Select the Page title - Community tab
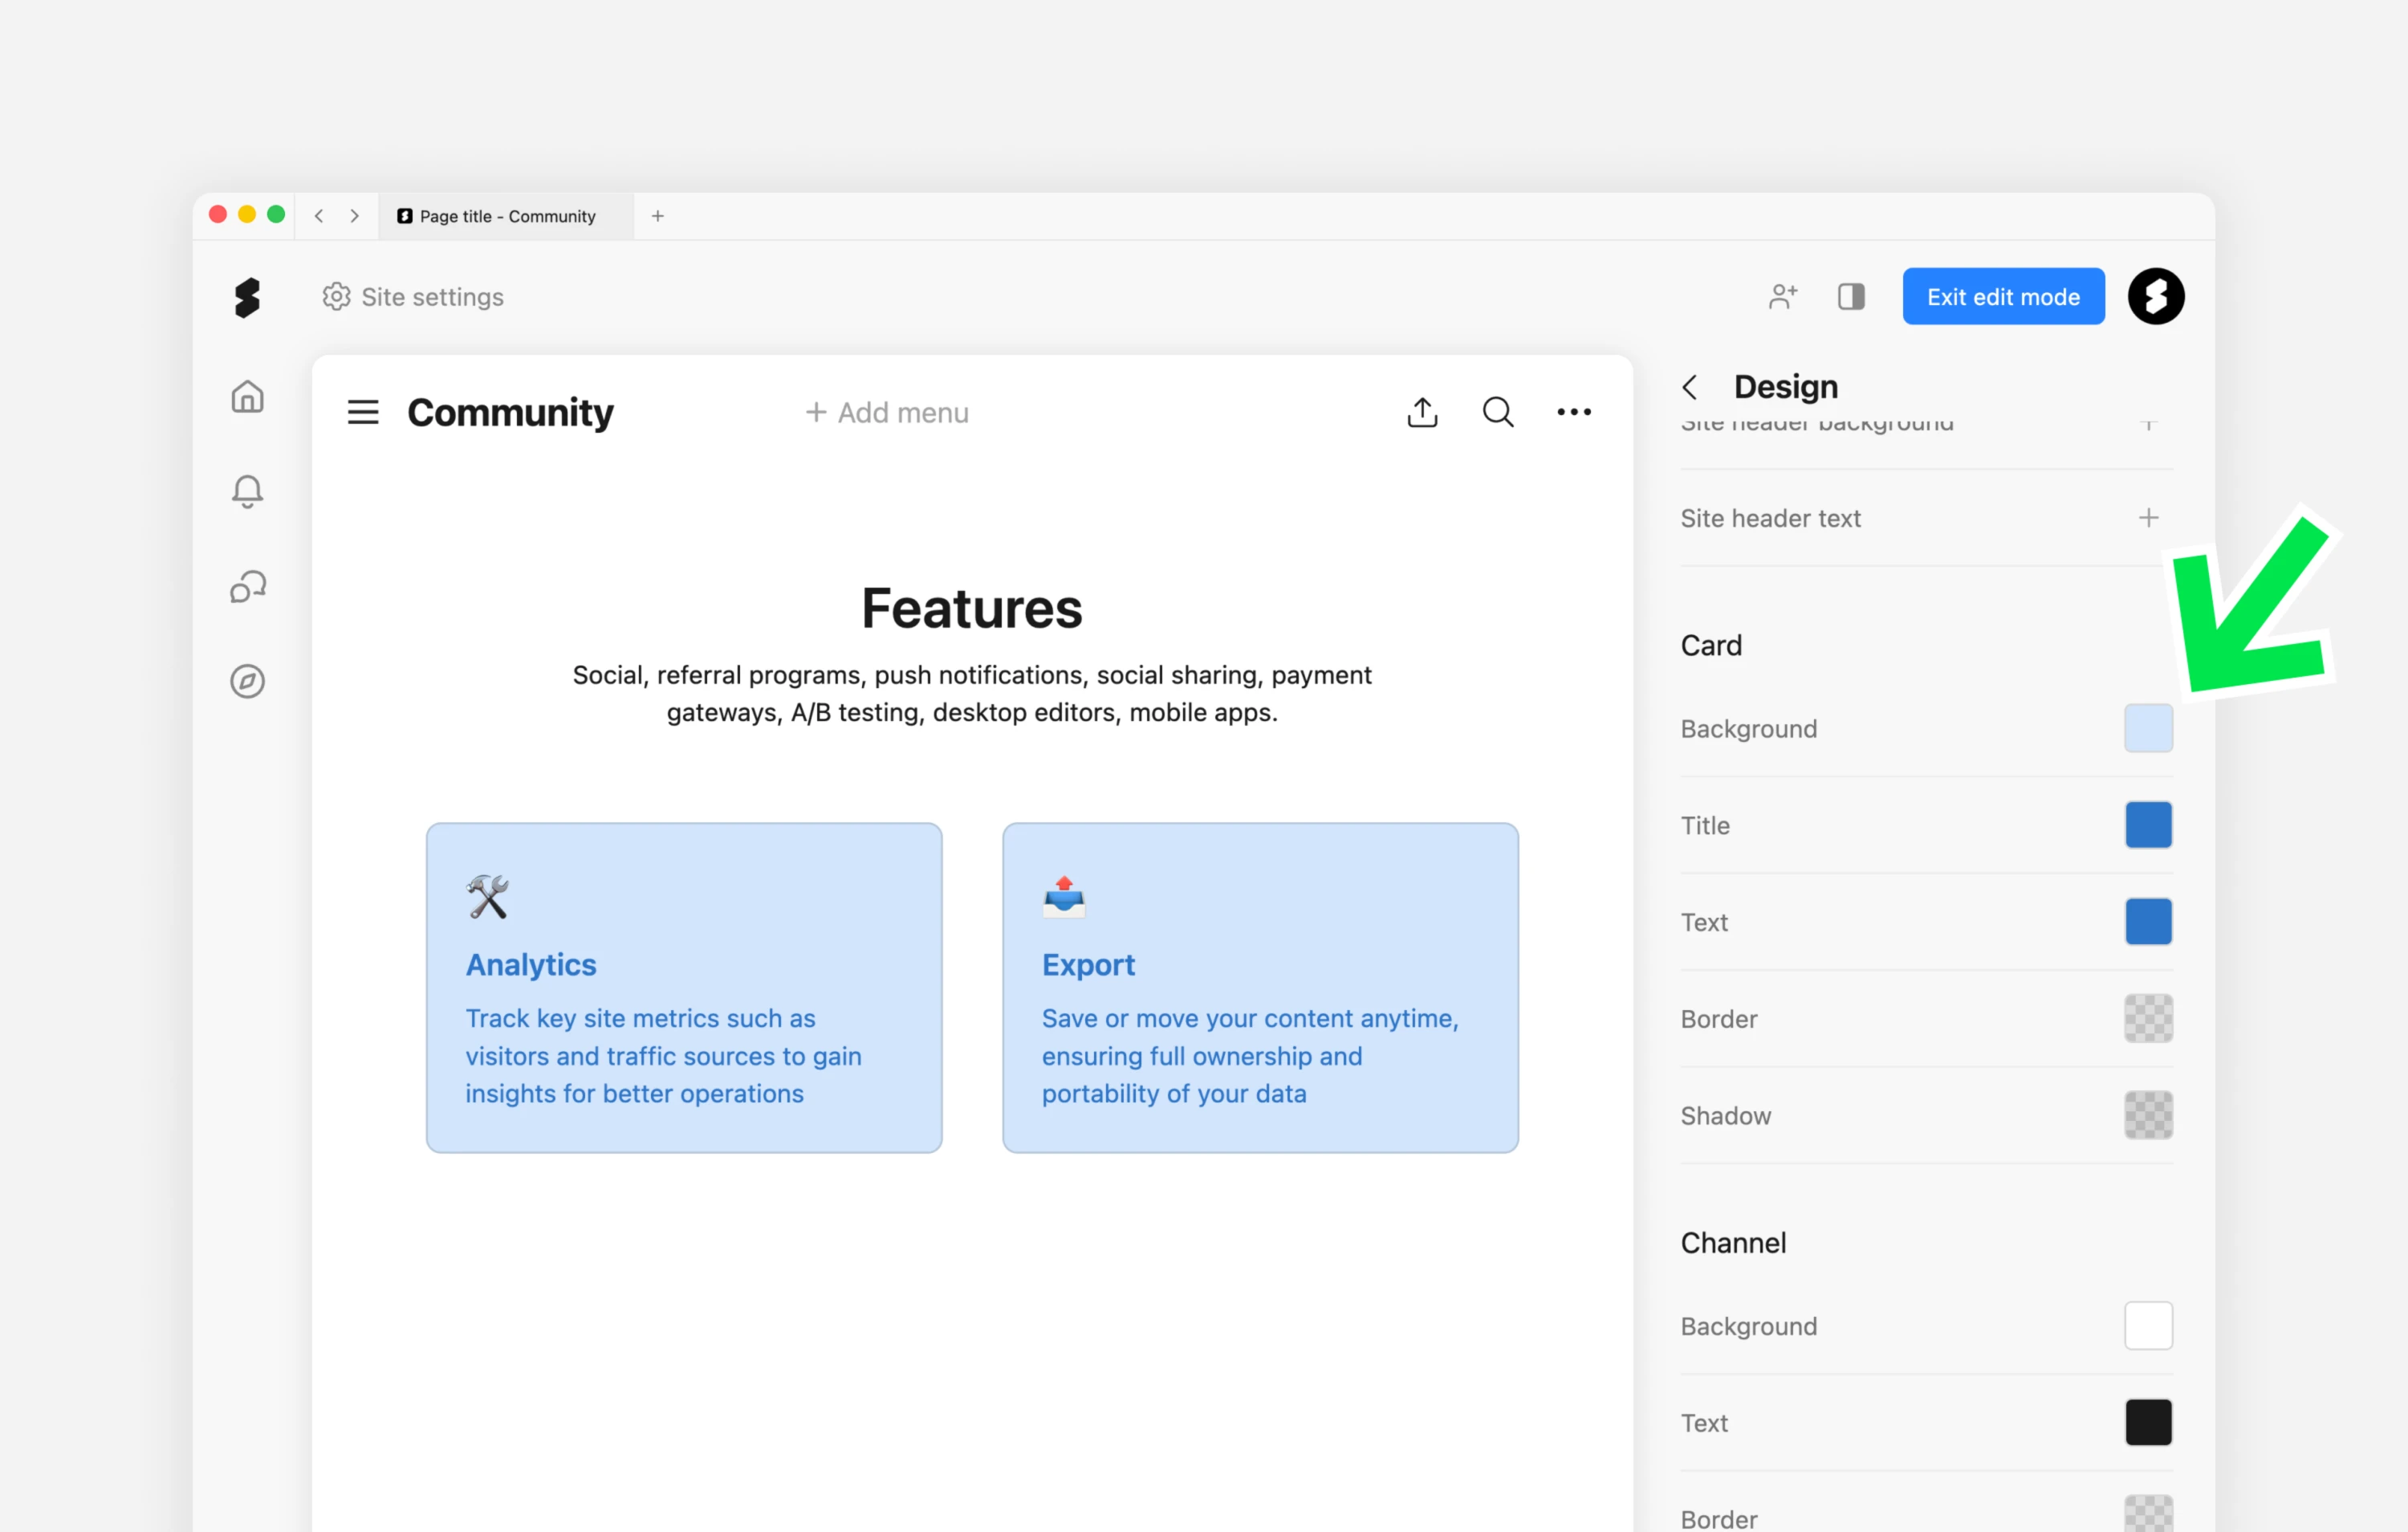Screen dimensions: 2408x1532 tap(506, 216)
